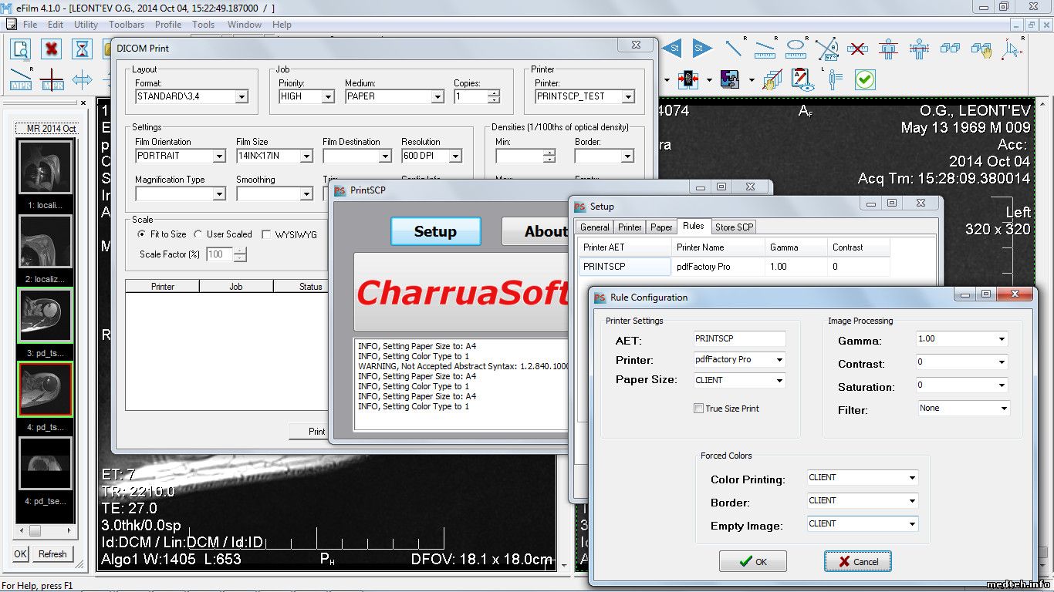Screen dimensions: 1054x592
Task: Click the previous study arrow icon
Action: (671, 49)
